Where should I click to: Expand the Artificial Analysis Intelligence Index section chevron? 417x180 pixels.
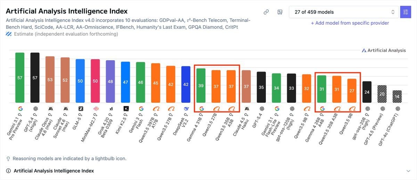point(408,171)
